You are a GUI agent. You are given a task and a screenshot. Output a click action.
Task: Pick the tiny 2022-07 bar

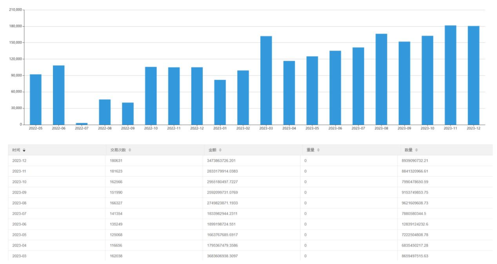point(82,124)
